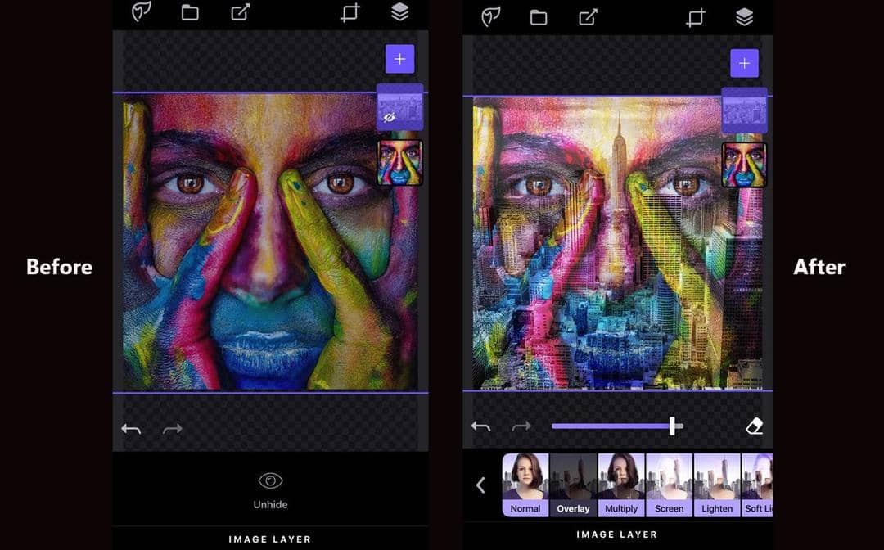
Task: Select the crop tool in After panel
Action: [x=696, y=17]
